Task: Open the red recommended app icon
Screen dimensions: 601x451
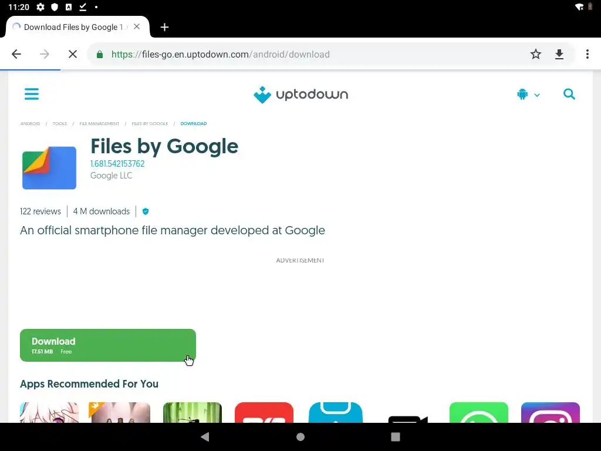Action: click(x=264, y=413)
